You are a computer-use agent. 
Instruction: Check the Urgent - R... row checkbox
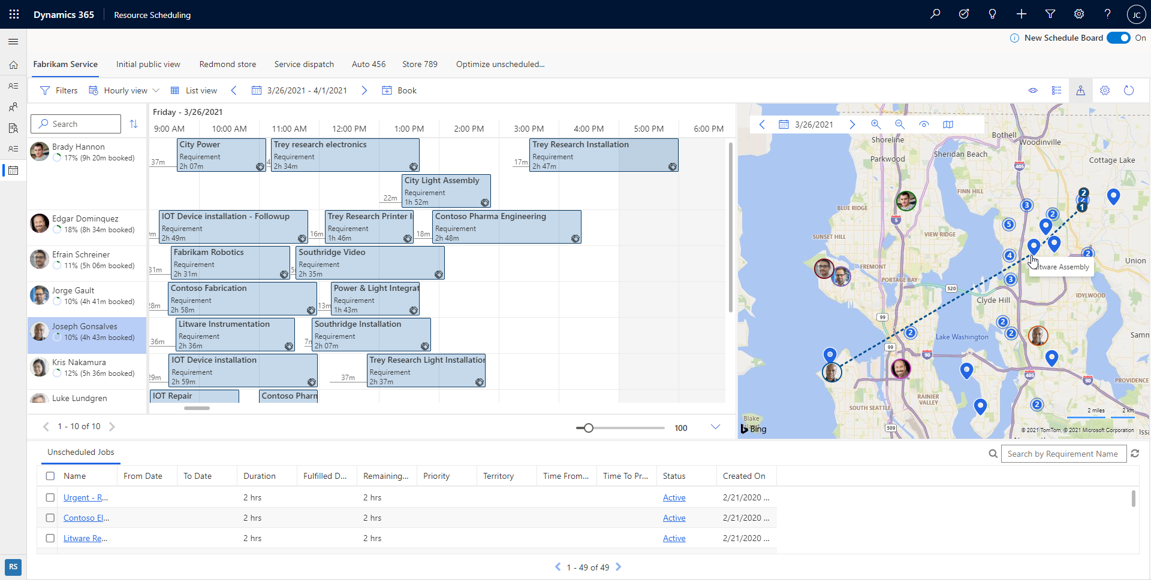(50, 497)
